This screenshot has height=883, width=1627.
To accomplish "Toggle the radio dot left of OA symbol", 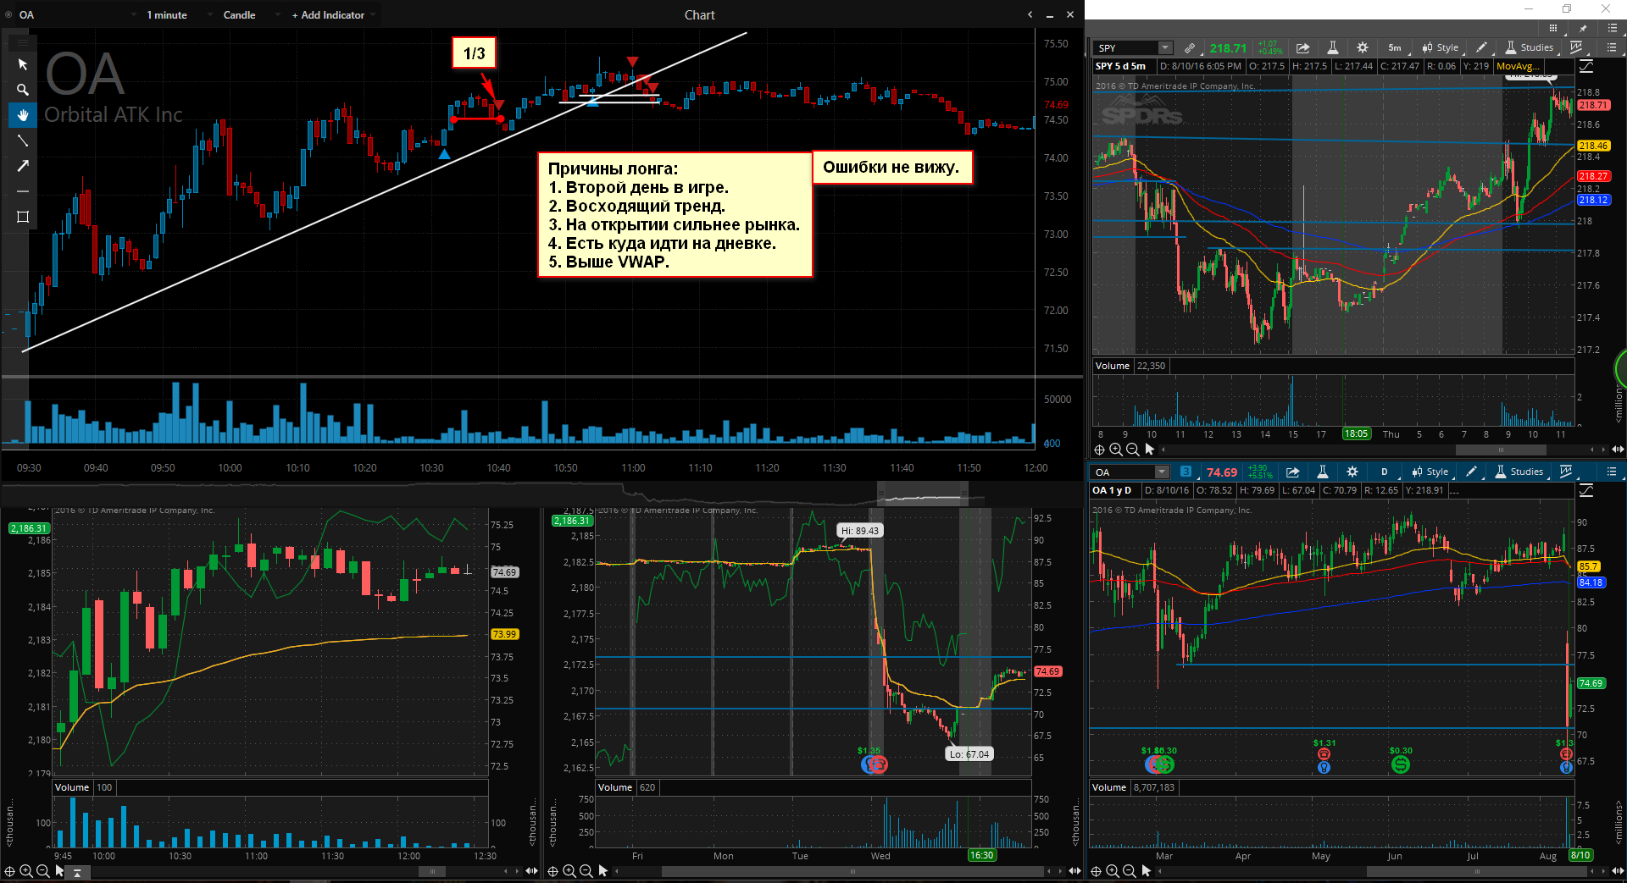I will pos(8,15).
